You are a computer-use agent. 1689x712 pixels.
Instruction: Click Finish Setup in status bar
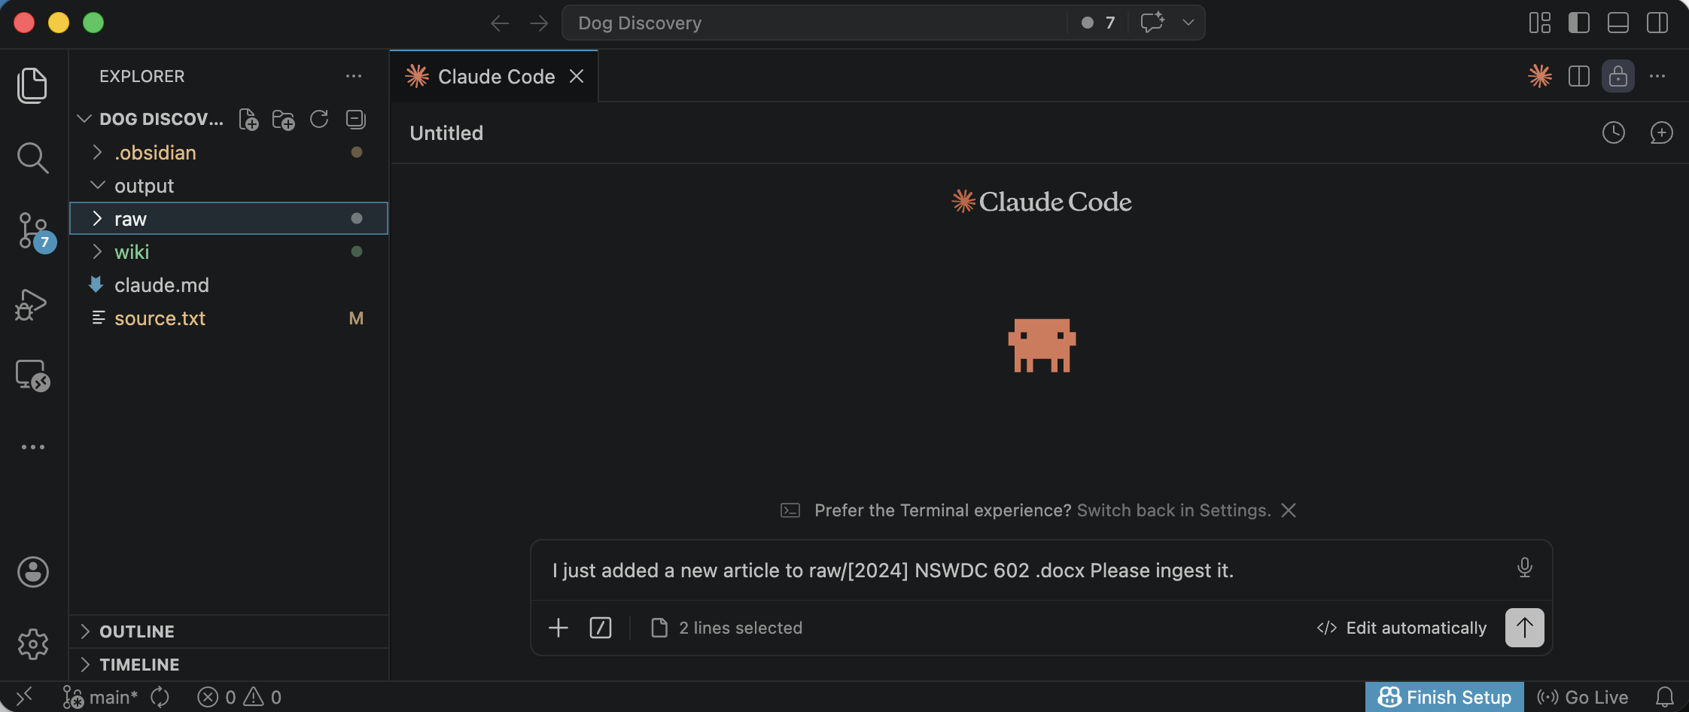pyautogui.click(x=1444, y=698)
